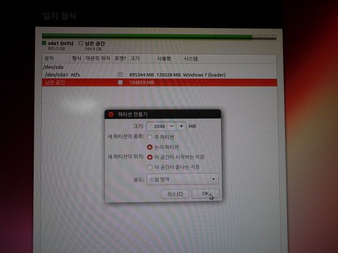Image resolution: width=338 pixels, height=253 pixels.
Task: Increase the partition size with the plus button
Action: tap(182, 126)
